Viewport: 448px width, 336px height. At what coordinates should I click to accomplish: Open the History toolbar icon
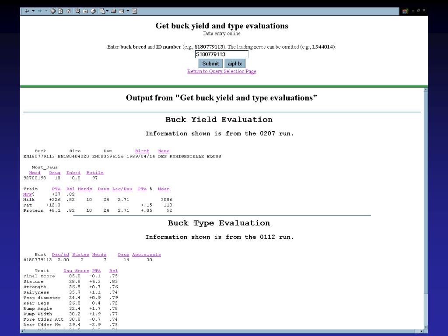coord(93,11)
